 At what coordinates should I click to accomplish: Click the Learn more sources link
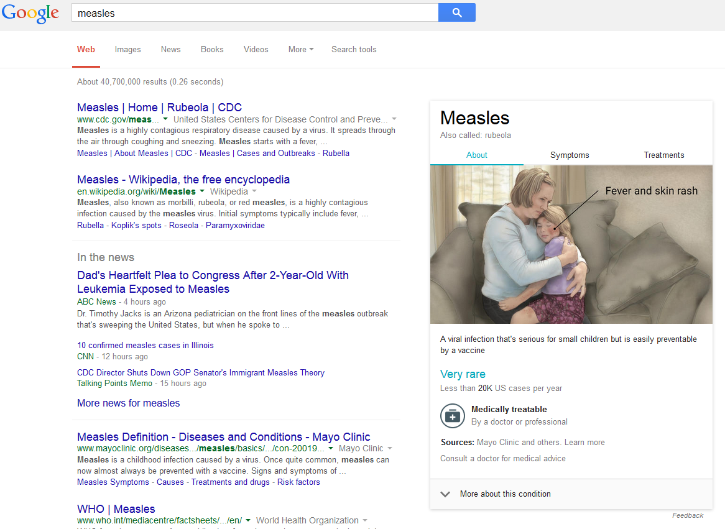point(584,443)
